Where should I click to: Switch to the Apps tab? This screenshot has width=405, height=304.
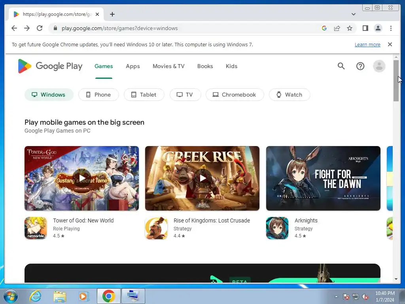(133, 66)
